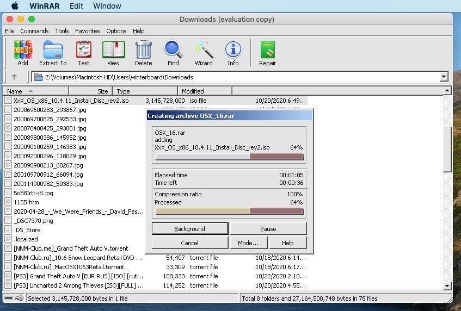This screenshot has height=311, width=461.
Task: Select XxX_OS_x86_10.4.11_Install_Disc_rev2.iso in file list
Action: tap(156, 101)
